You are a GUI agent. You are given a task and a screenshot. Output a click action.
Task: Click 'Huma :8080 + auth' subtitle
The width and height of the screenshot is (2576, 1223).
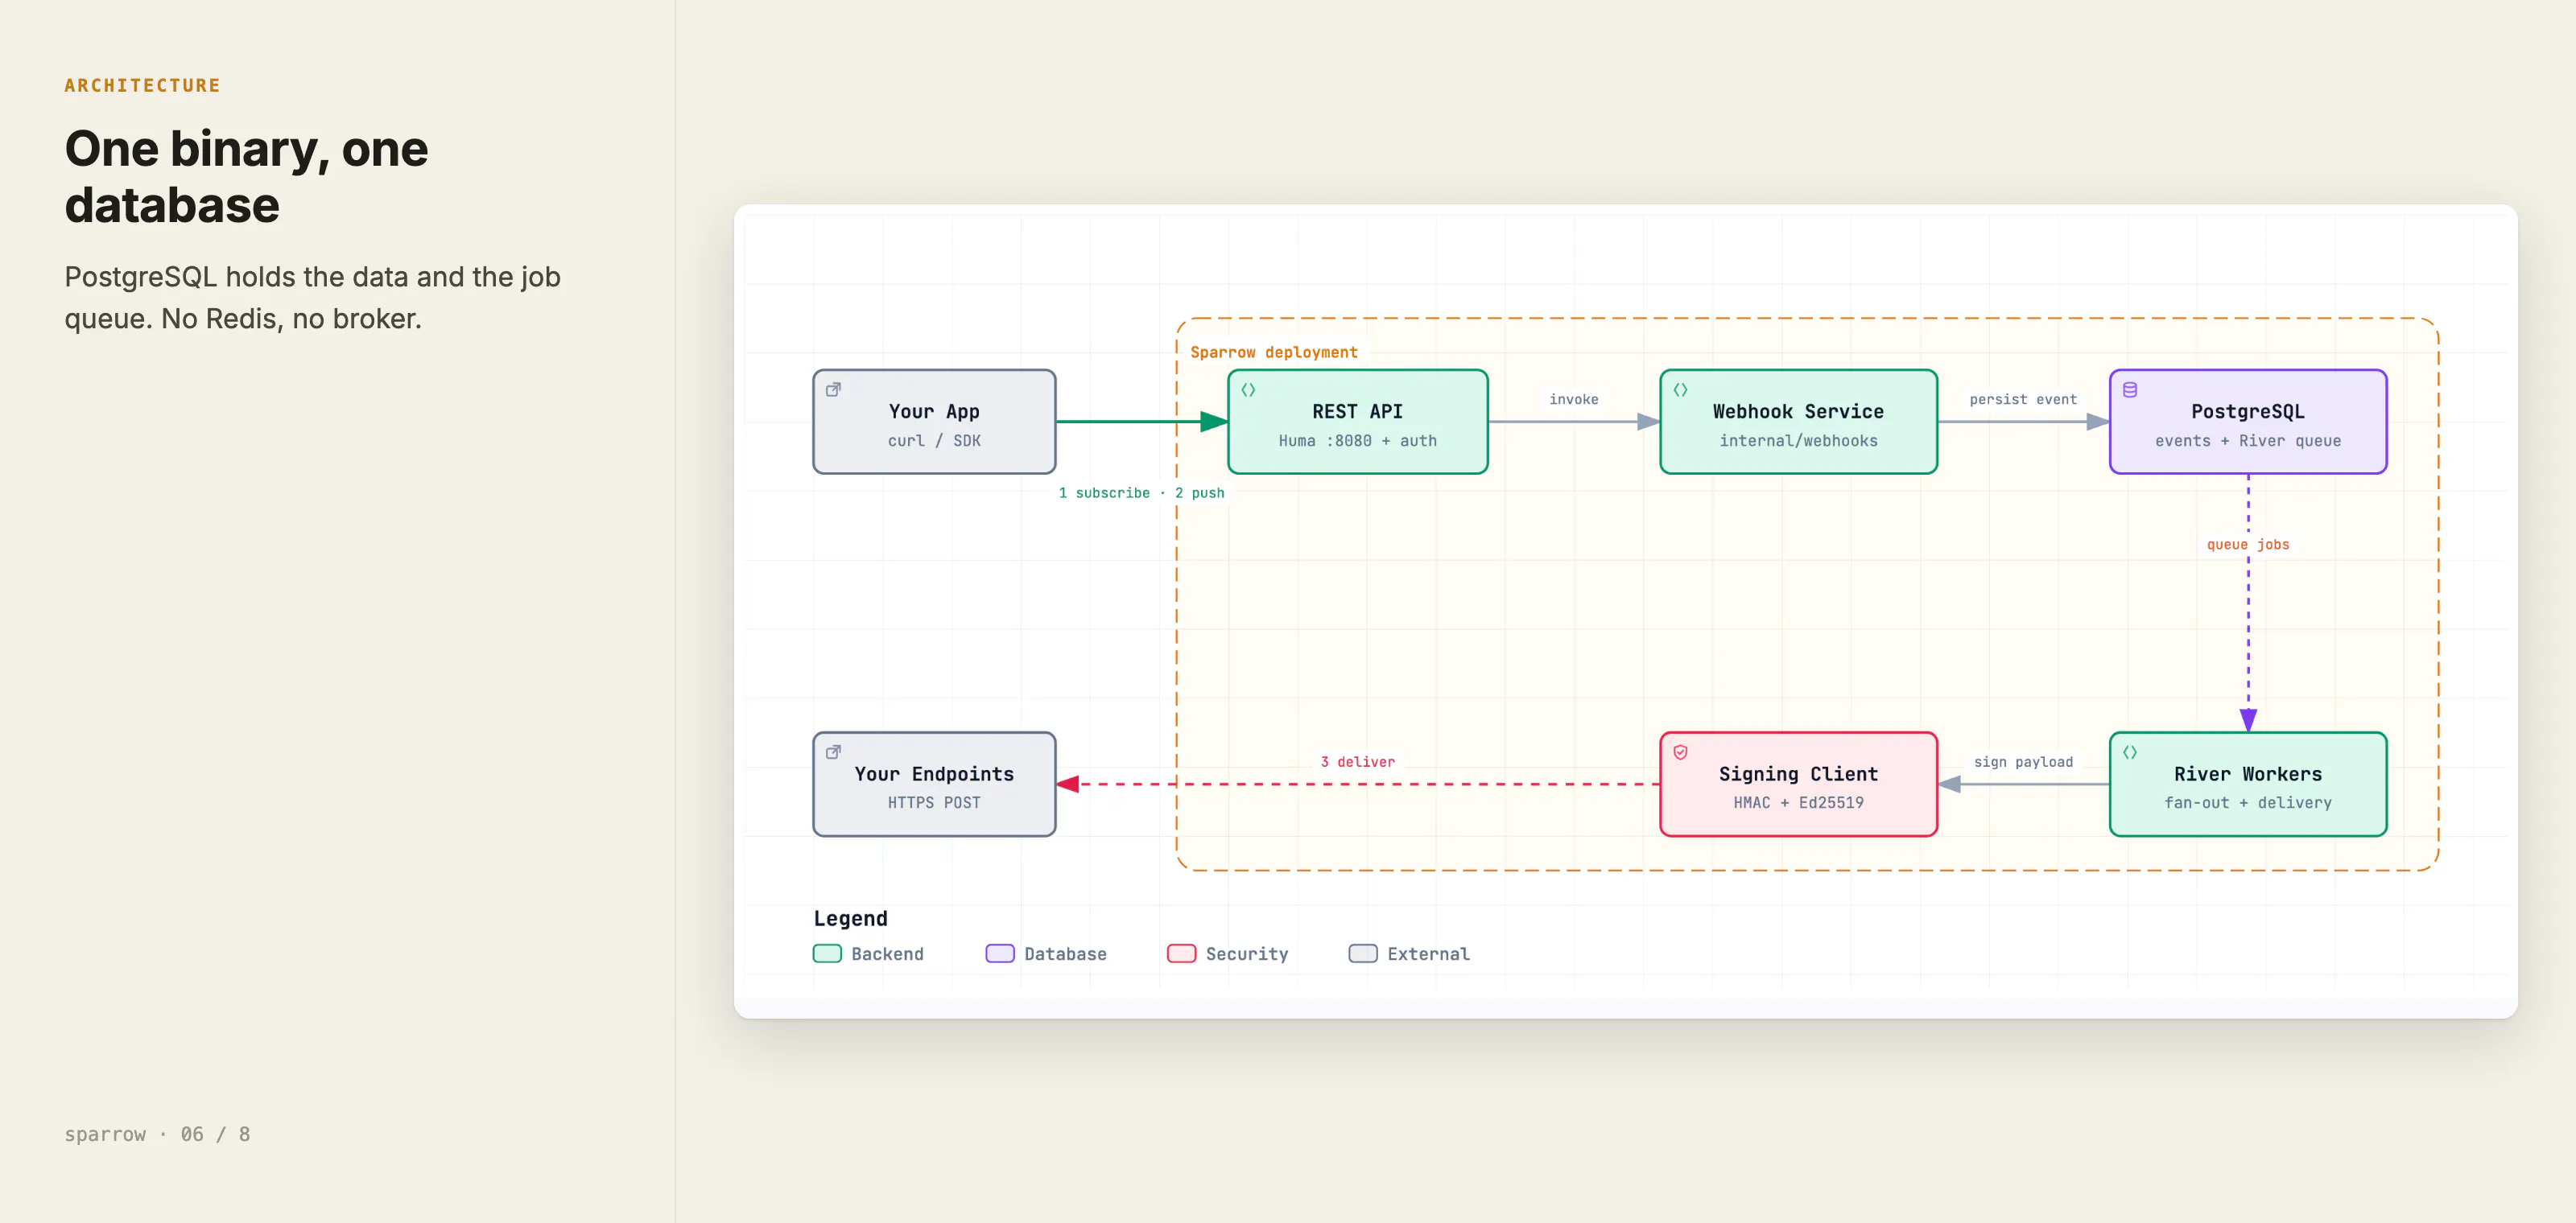(x=1357, y=441)
